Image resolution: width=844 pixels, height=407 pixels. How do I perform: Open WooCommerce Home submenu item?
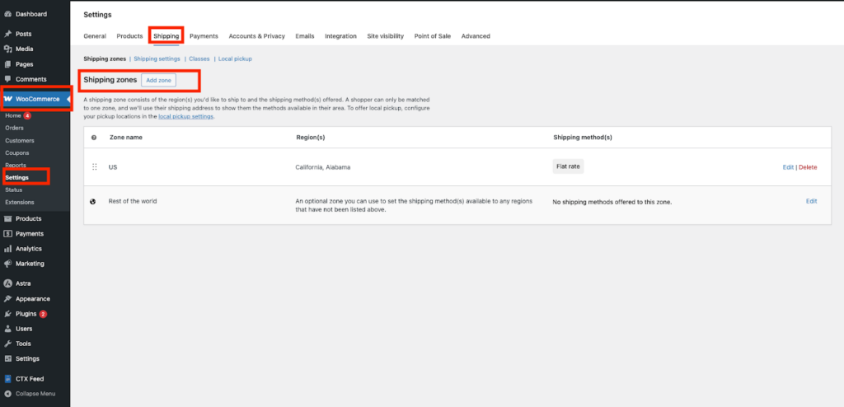13,115
